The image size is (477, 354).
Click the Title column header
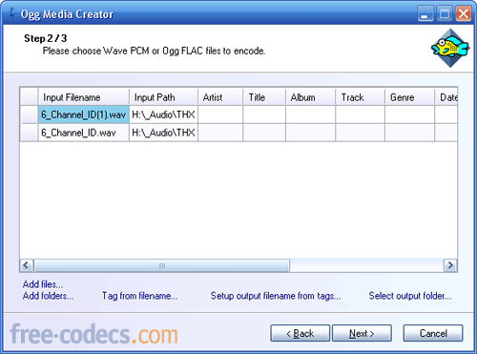[x=264, y=97]
